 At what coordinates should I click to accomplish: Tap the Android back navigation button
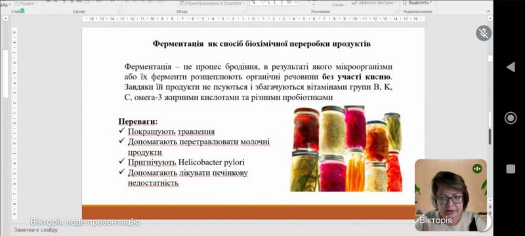[x=511, y=67]
